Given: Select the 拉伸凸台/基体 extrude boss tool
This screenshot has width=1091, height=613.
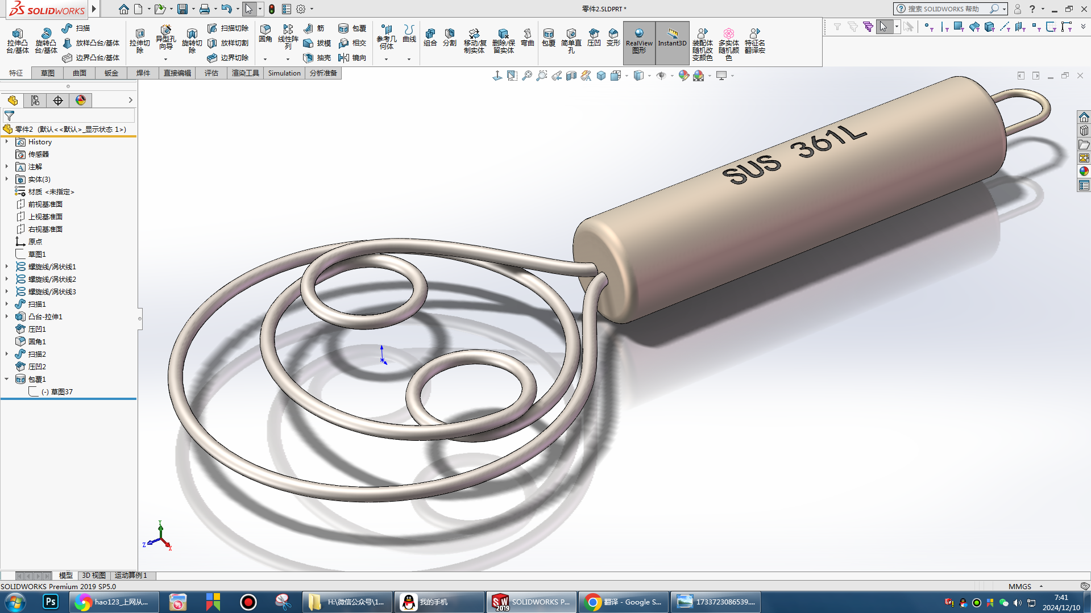Looking at the screenshot, I should (17, 41).
